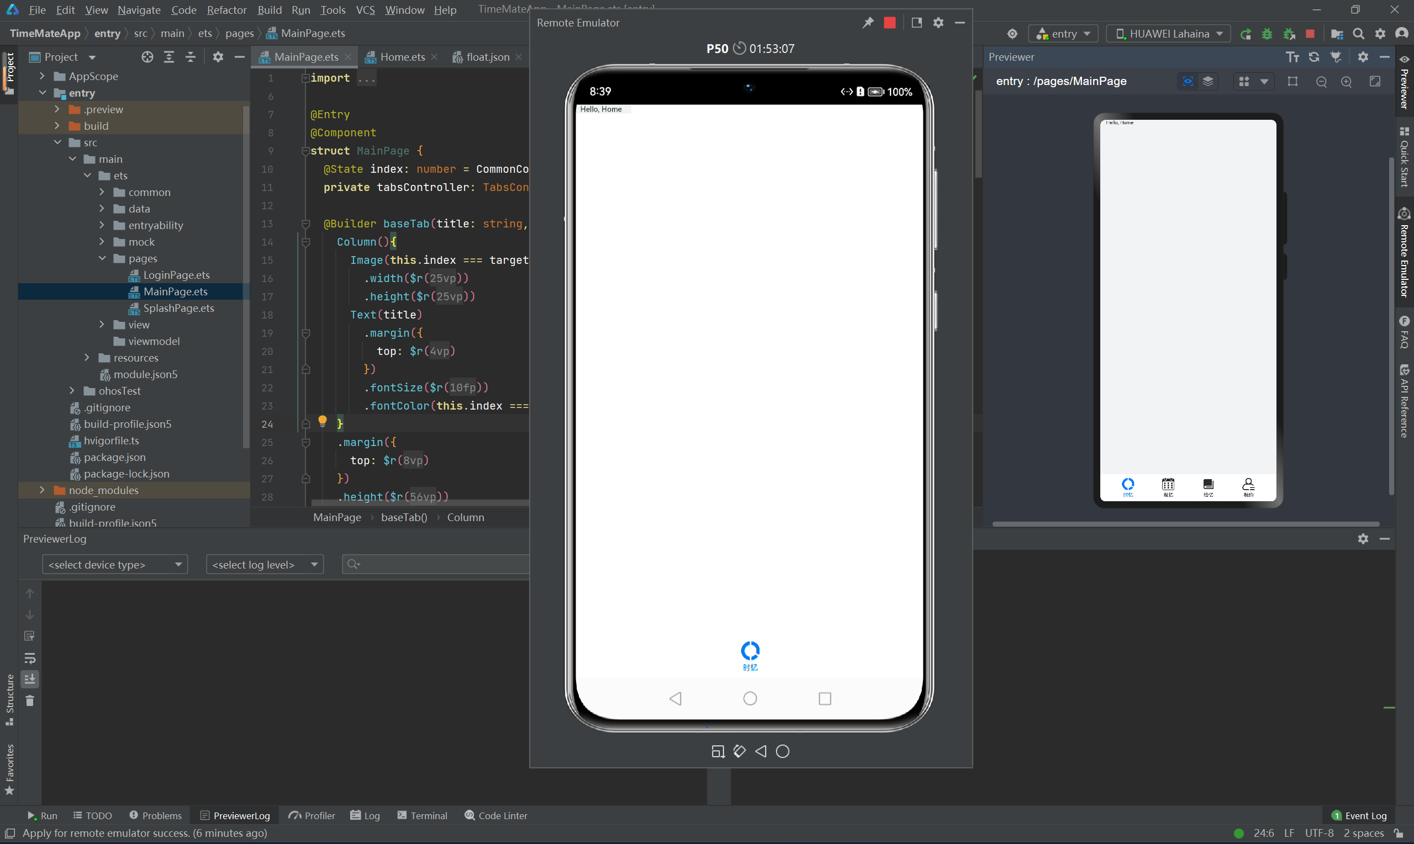Open the Problems tool window
1414x844 pixels.
tap(155, 815)
